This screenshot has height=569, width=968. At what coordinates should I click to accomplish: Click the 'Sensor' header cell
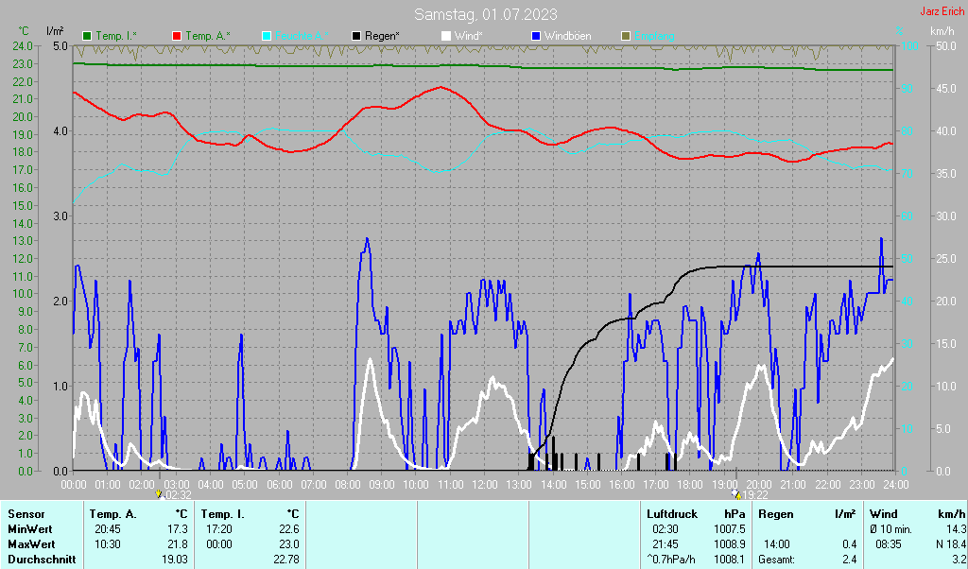pyautogui.click(x=26, y=514)
